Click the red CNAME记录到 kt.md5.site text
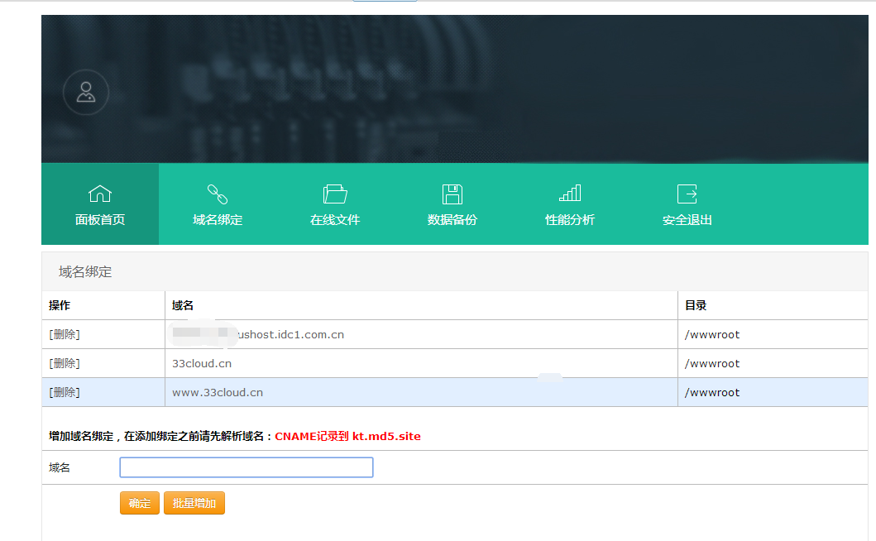Screen dimensions: 876x541 (x=347, y=436)
